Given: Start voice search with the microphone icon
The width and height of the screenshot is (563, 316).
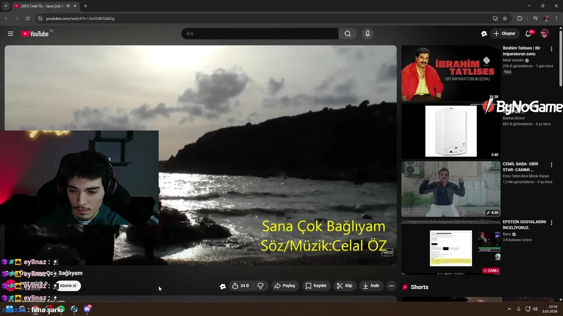Looking at the screenshot, I should click(368, 34).
